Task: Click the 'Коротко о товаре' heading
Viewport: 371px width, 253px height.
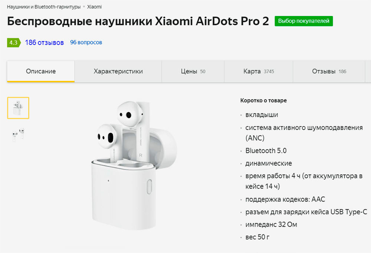Action: click(263, 101)
